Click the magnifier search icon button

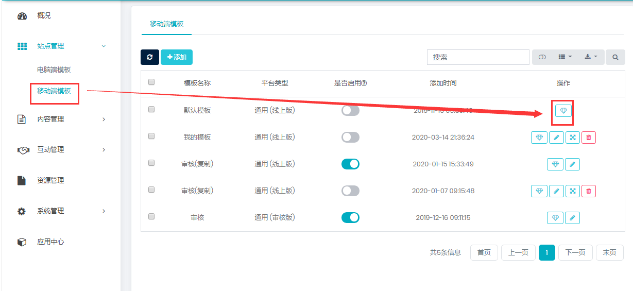(x=615, y=57)
